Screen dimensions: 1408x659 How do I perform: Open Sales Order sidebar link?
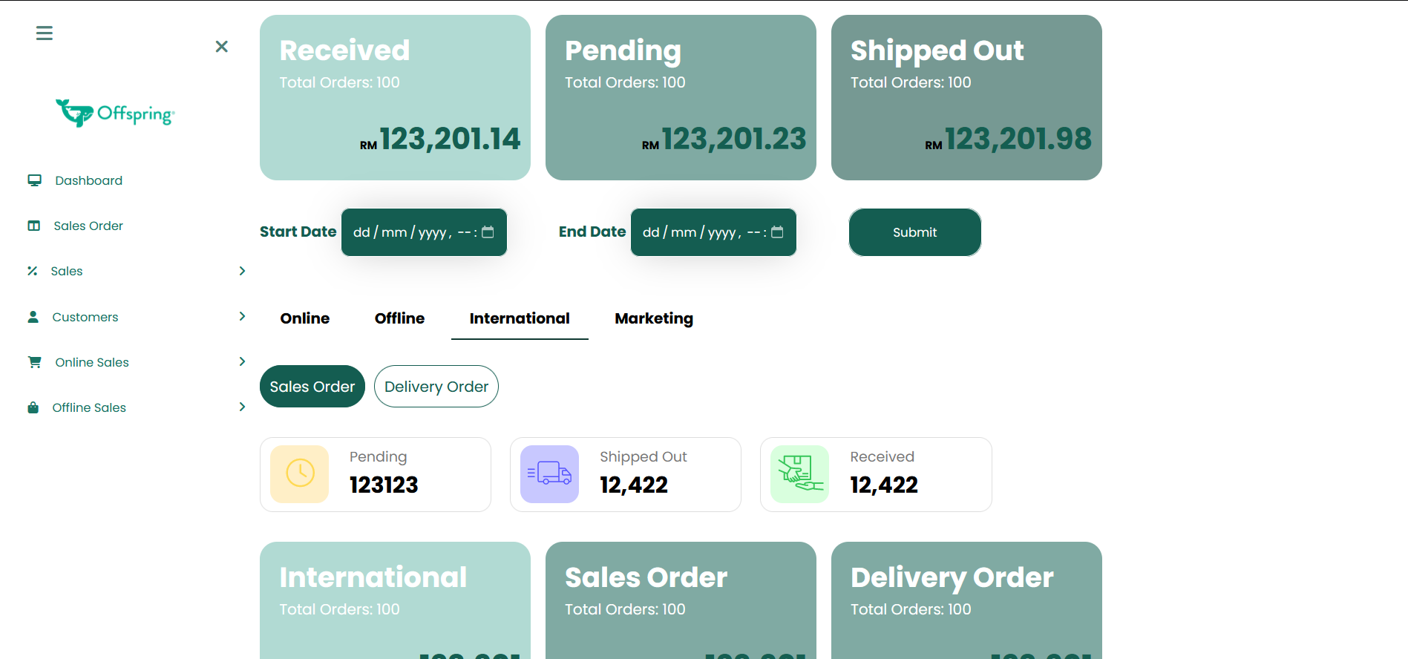click(88, 226)
